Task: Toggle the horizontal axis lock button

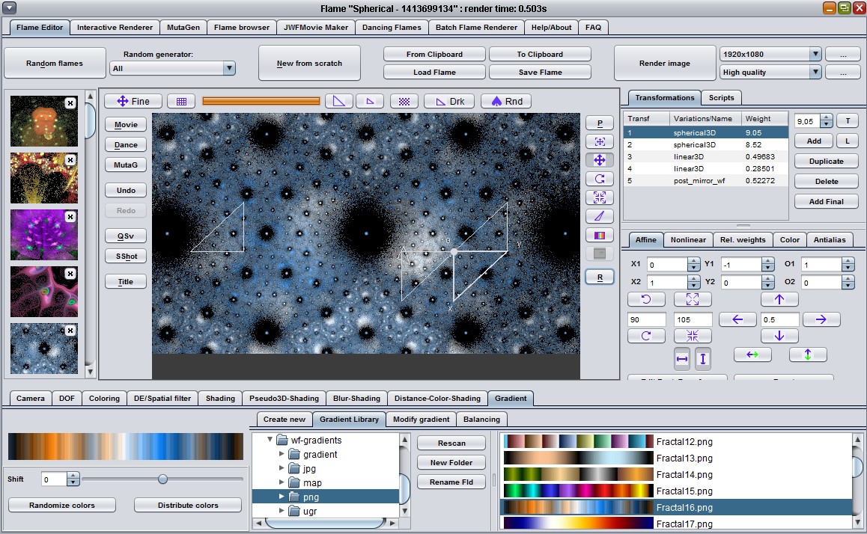Action: [682, 359]
